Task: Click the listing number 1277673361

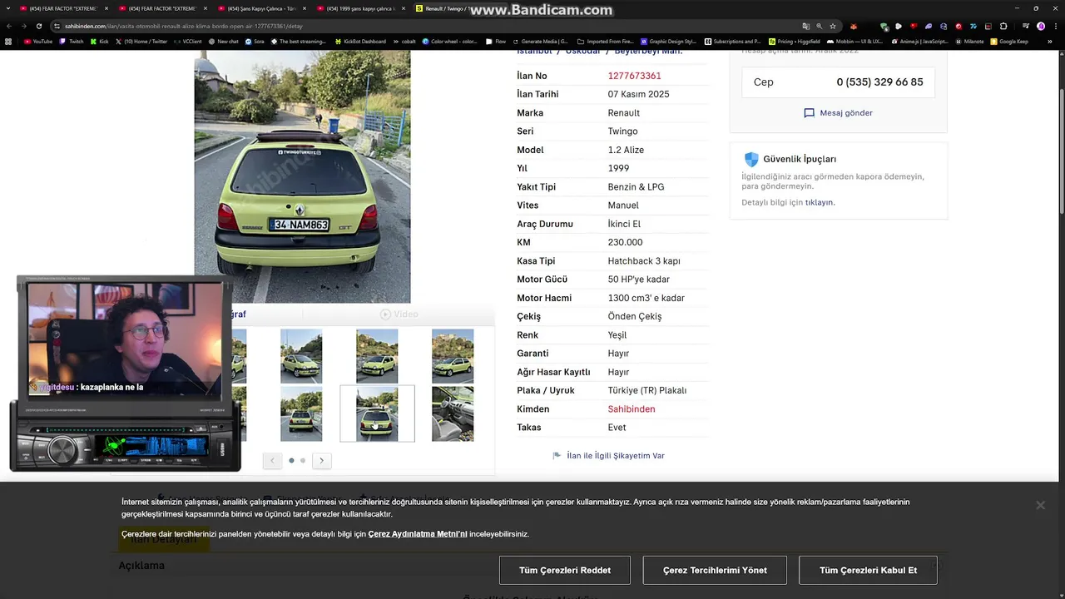Action: pyautogui.click(x=635, y=76)
